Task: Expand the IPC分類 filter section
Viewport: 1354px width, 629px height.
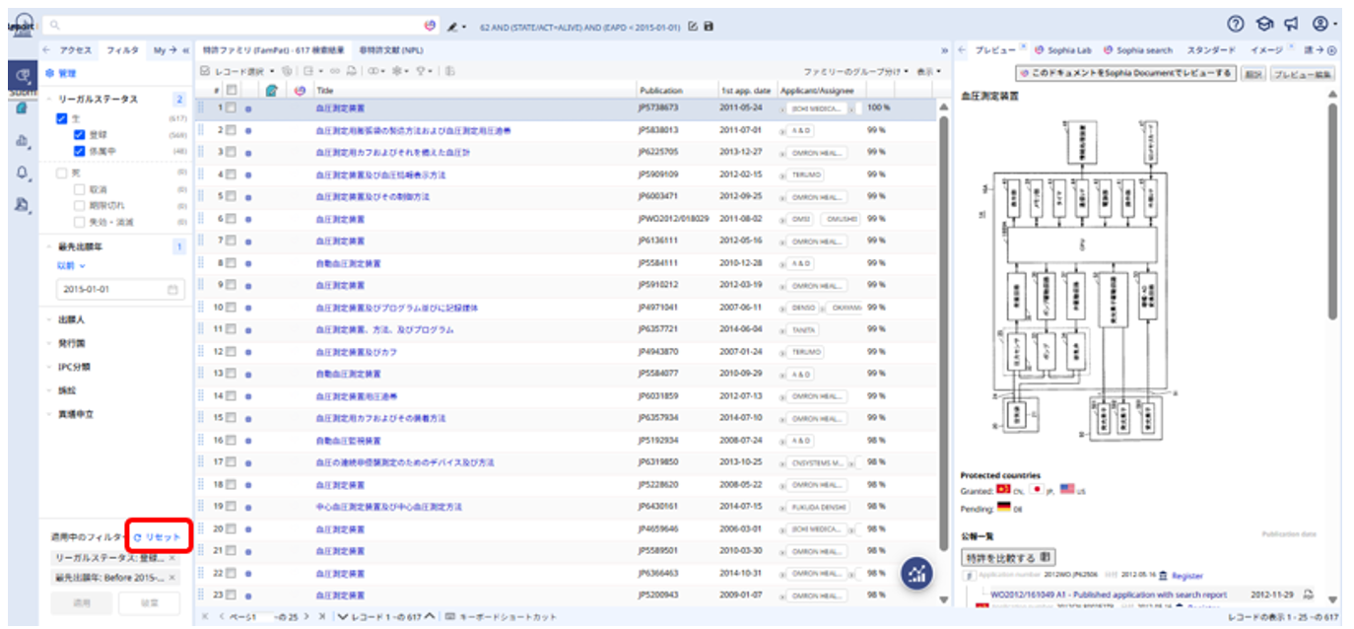Action: point(74,367)
